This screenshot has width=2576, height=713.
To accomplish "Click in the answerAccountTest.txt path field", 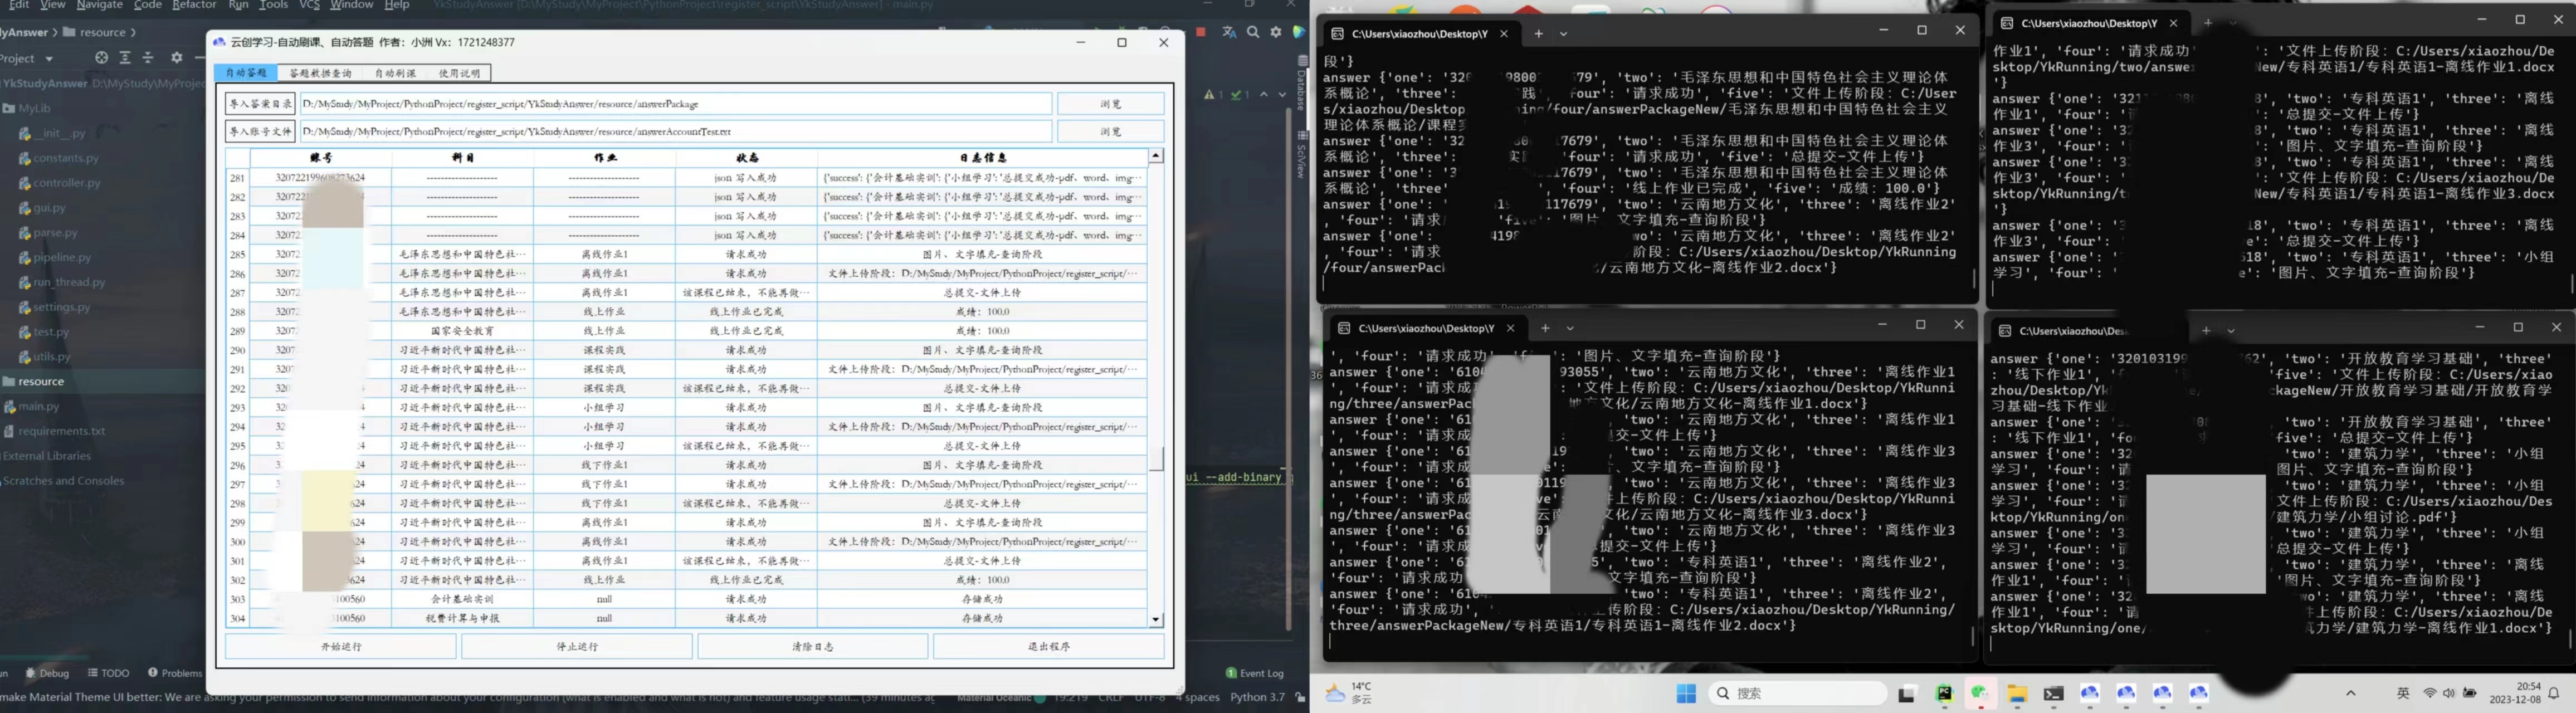I will [675, 131].
